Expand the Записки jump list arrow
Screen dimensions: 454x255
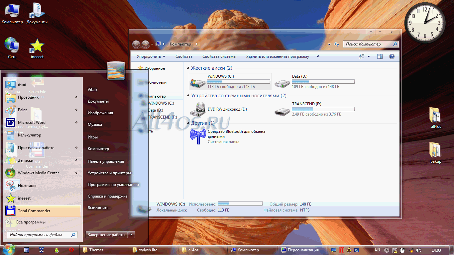[76, 160]
